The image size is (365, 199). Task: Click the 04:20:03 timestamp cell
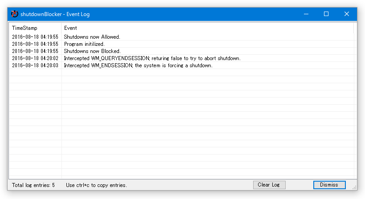tap(35, 65)
